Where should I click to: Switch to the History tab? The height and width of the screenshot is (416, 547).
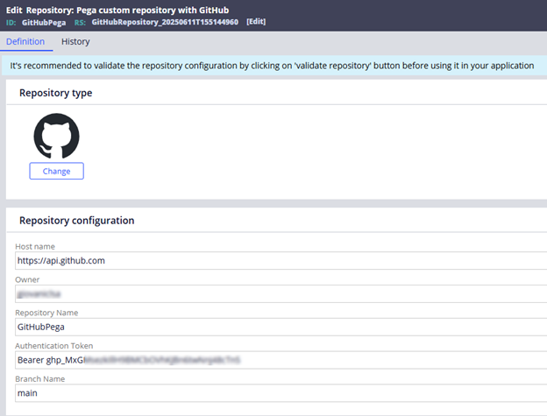tap(75, 41)
